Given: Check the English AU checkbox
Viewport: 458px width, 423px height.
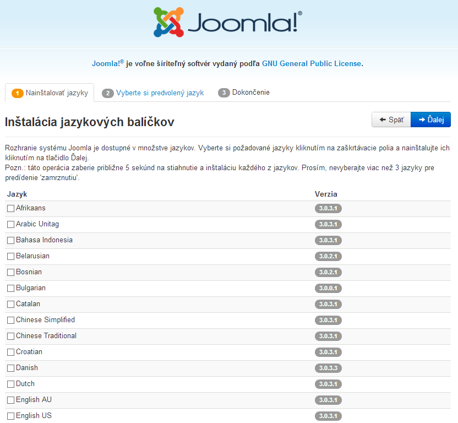Looking at the screenshot, I should 11,400.
